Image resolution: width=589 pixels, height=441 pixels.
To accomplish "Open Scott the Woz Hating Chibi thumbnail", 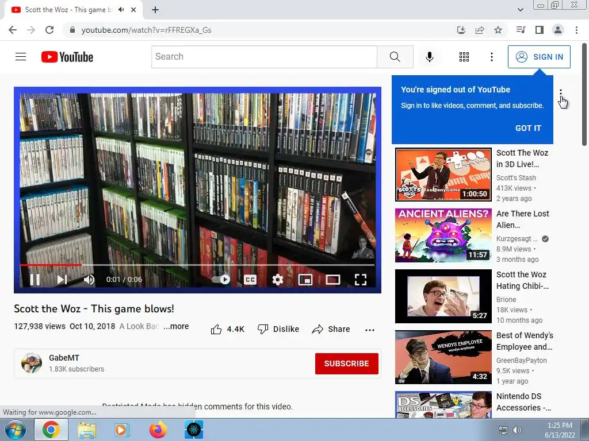I will 443,296.
